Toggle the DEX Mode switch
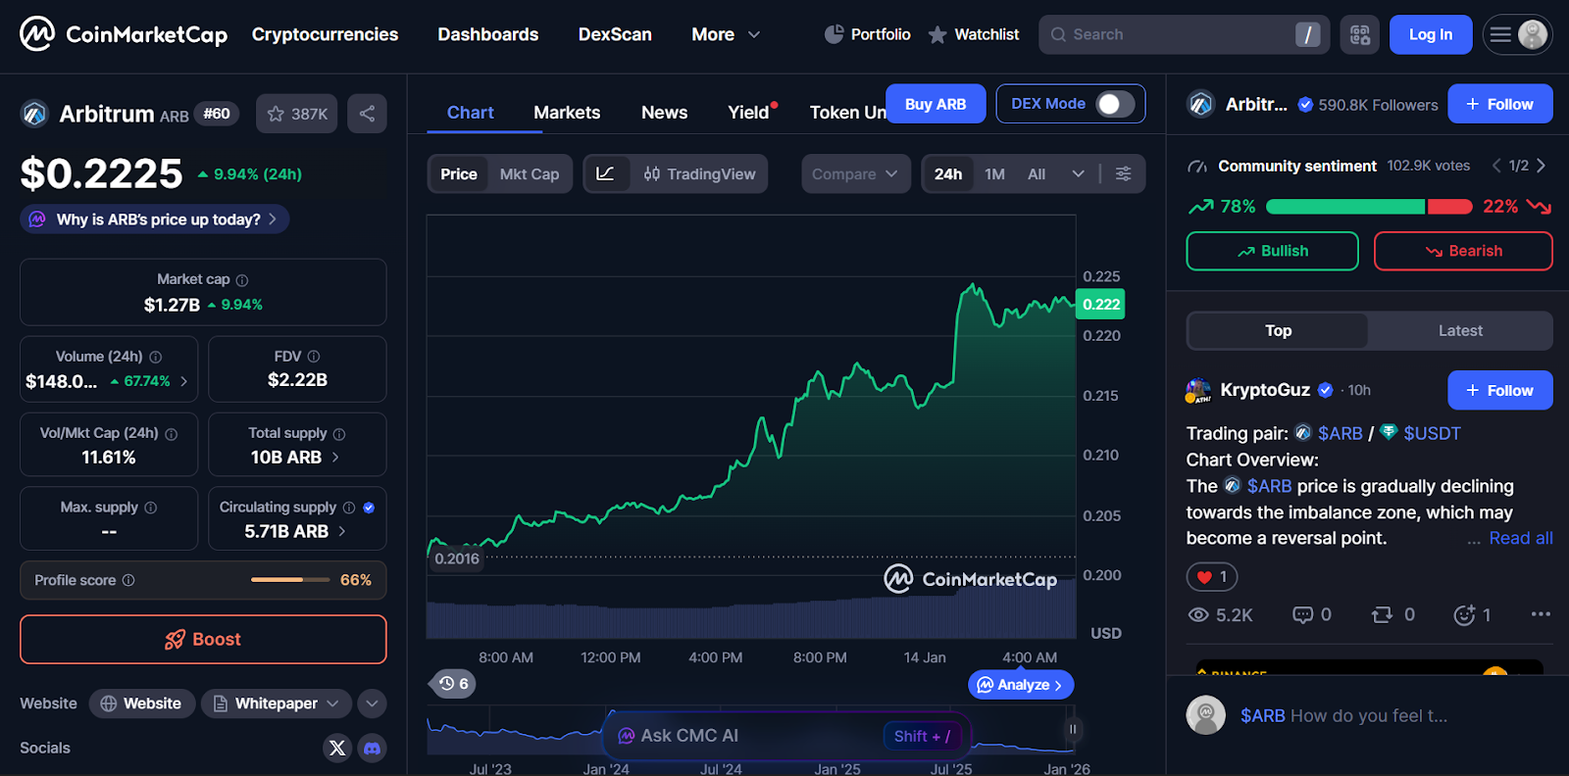The width and height of the screenshot is (1569, 776). click(x=1114, y=104)
